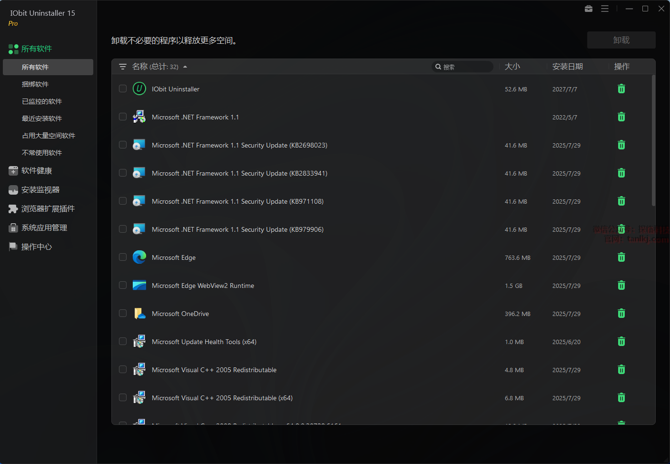This screenshot has width=670, height=464.
Task: Click uninstall trash icon for IObit Uninstaller
Action: click(621, 89)
